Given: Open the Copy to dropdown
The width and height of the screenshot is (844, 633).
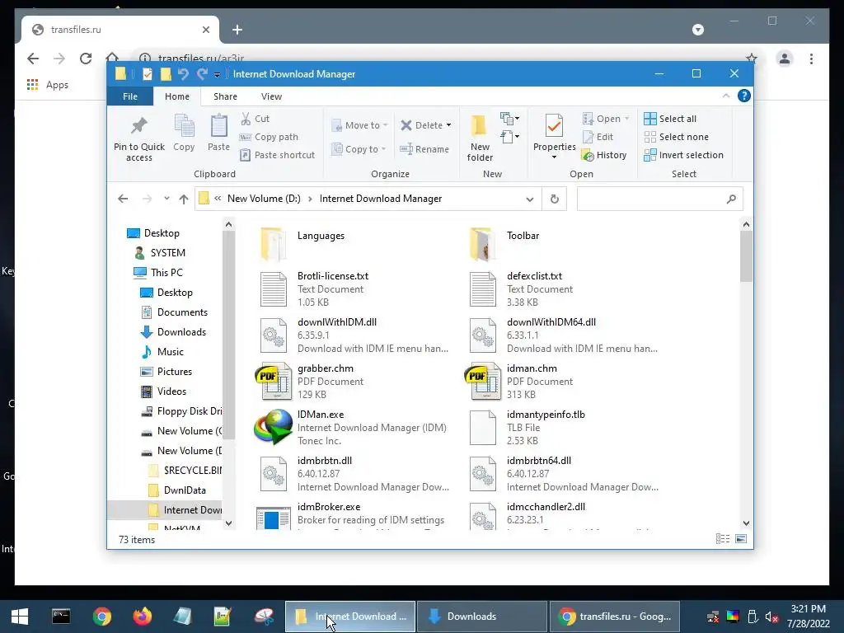Looking at the screenshot, I should pyautogui.click(x=359, y=149).
